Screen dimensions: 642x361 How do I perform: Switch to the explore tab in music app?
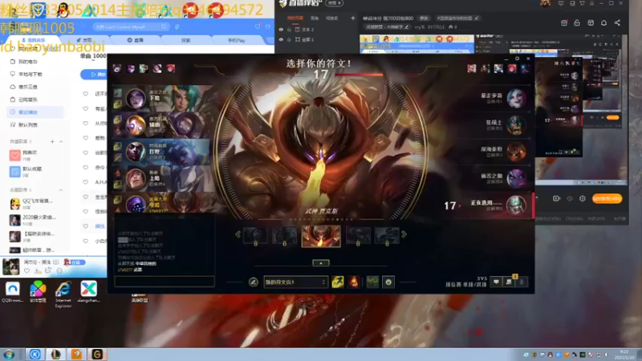click(186, 40)
